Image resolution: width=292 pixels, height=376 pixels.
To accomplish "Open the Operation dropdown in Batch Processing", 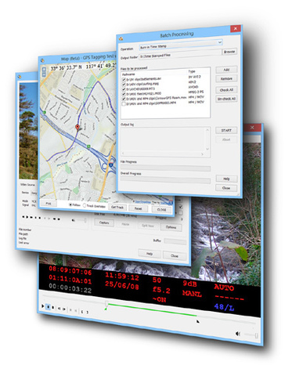I will click(x=181, y=45).
